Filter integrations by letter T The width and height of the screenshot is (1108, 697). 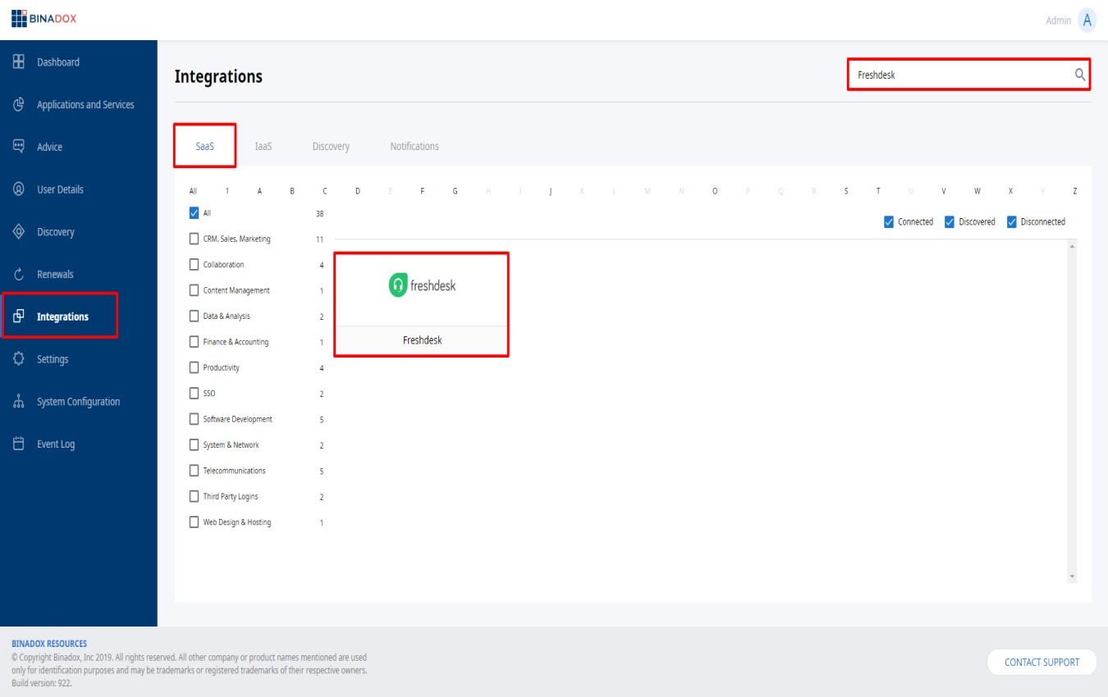tap(878, 191)
